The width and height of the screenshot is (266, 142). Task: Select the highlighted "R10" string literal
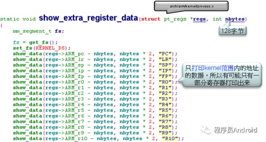(x=170, y=139)
